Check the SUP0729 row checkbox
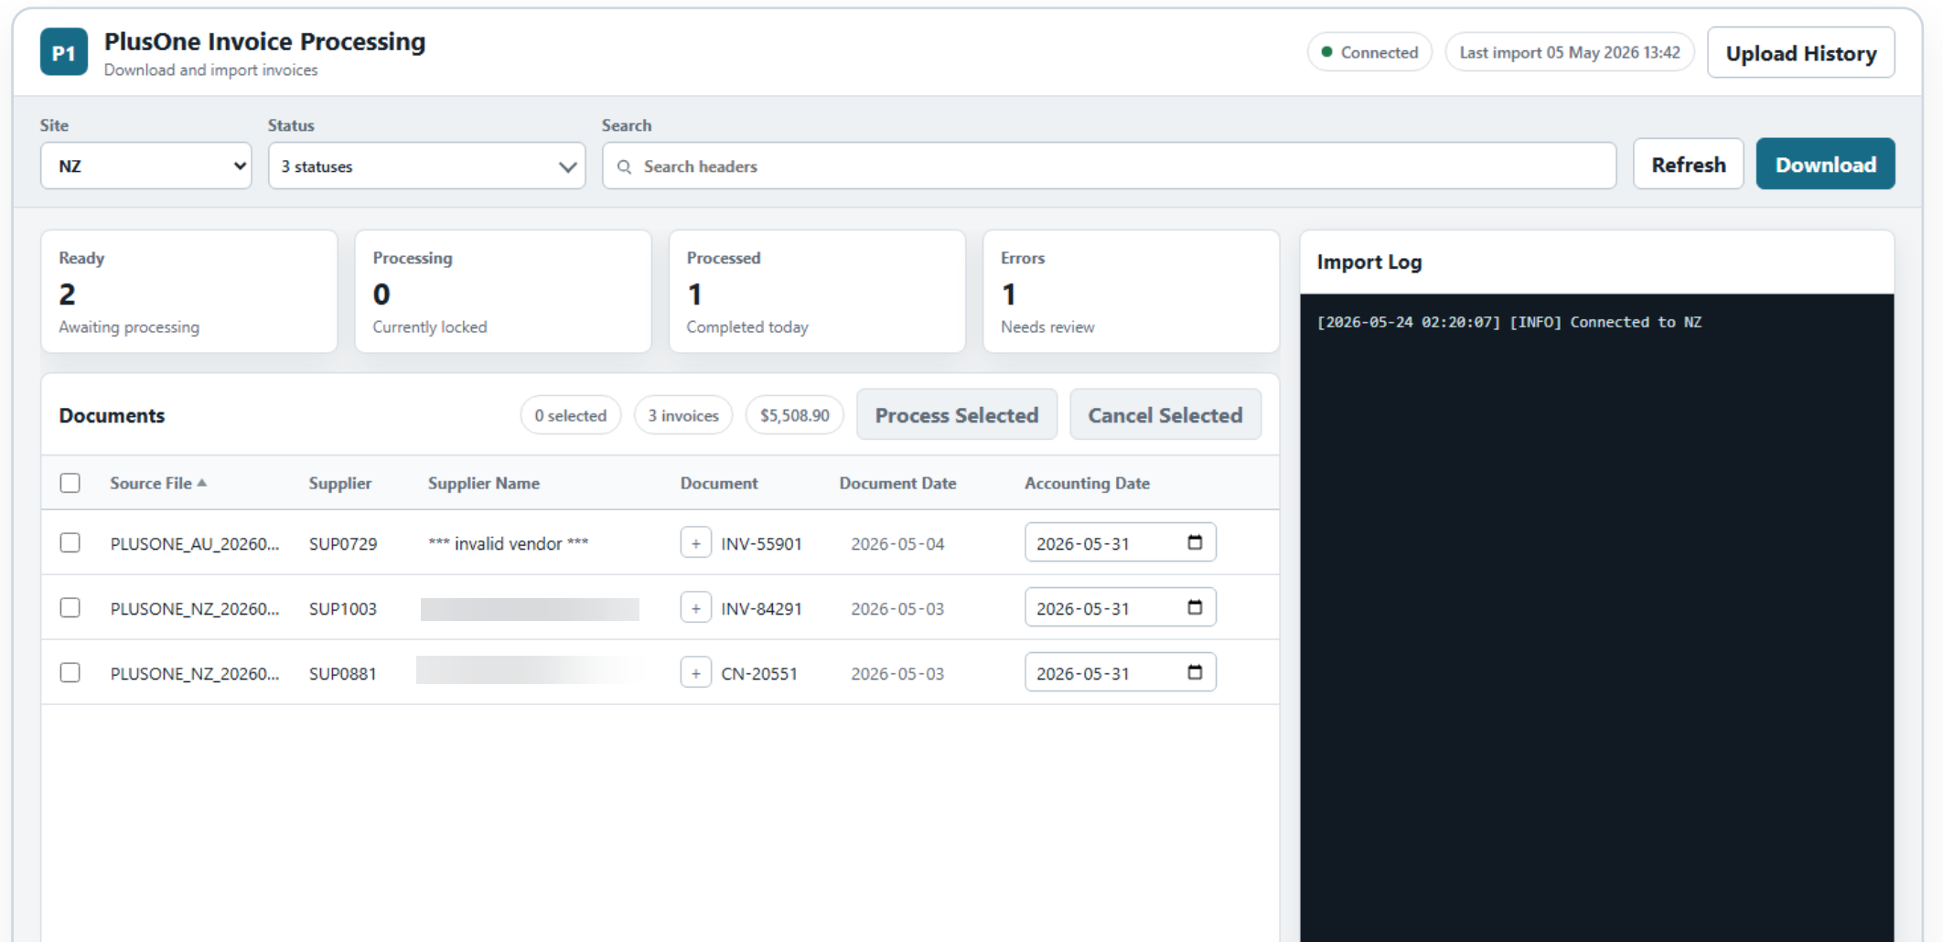 [70, 543]
